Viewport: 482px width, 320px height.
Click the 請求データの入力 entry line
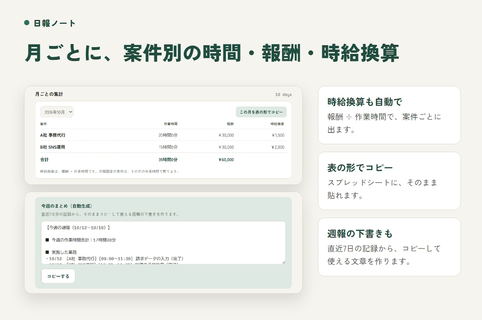pos(115,258)
